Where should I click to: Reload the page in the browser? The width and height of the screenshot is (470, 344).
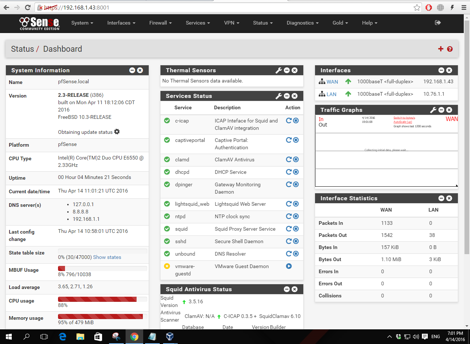pos(28,7)
